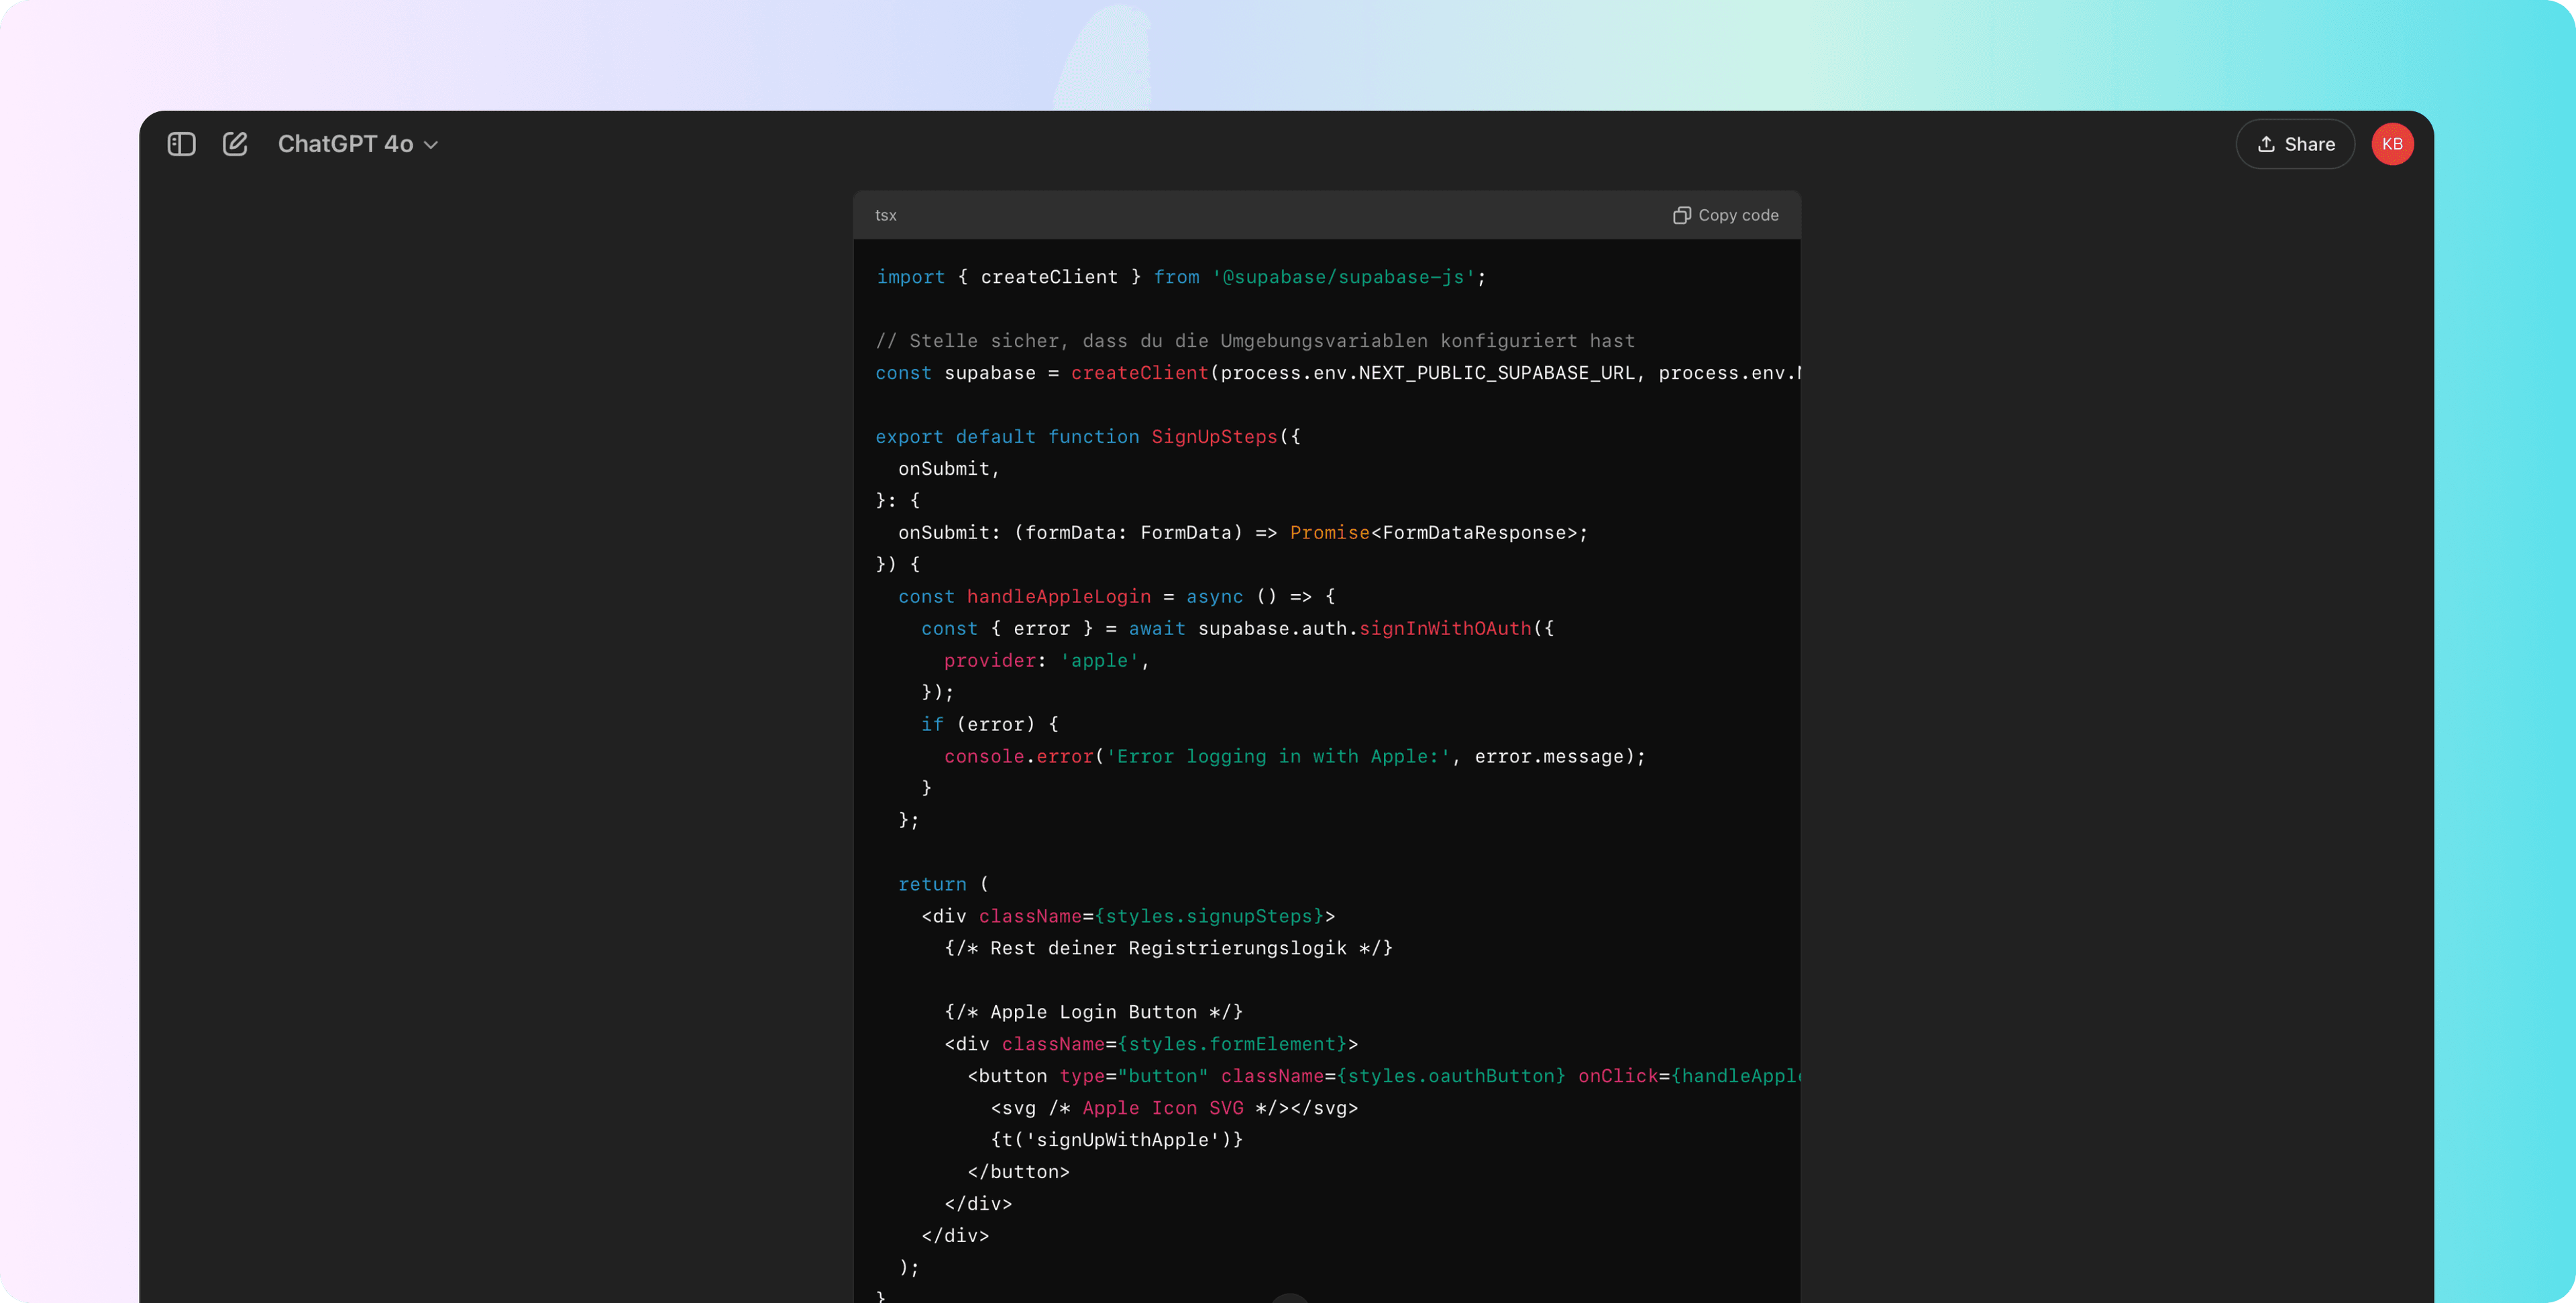Viewport: 2576px width, 1303px height.
Task: Click the chevron next to ChatGPT 4o
Action: click(x=431, y=145)
